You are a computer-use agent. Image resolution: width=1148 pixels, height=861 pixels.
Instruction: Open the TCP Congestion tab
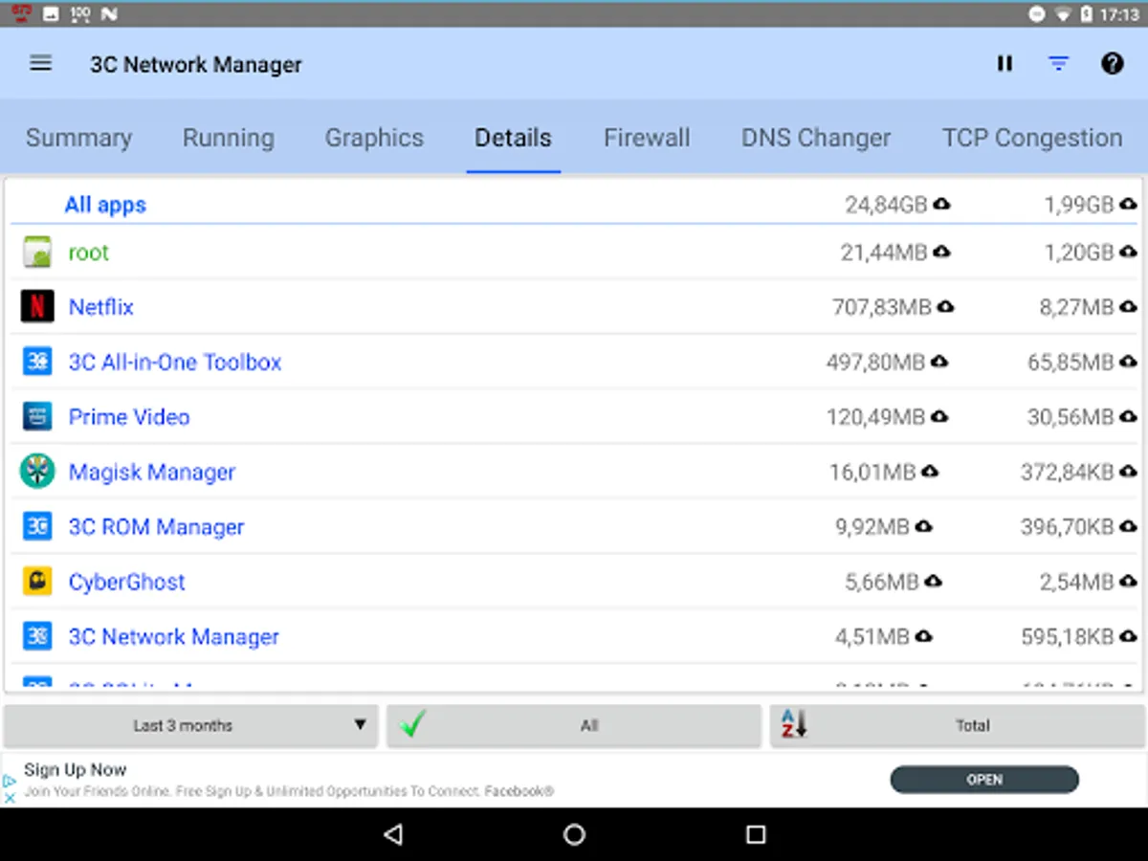point(1032,138)
